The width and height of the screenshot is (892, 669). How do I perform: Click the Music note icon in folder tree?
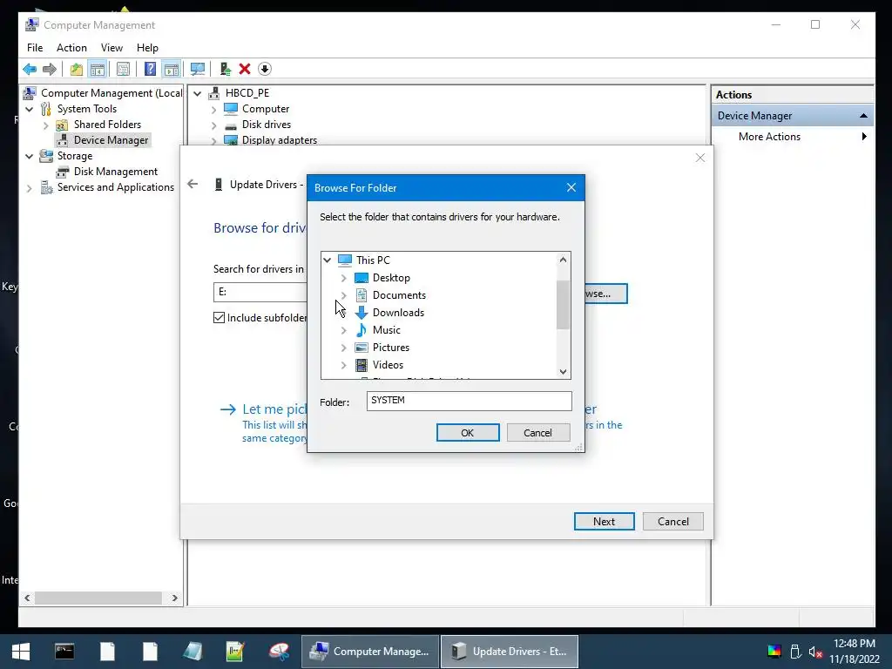(x=362, y=330)
